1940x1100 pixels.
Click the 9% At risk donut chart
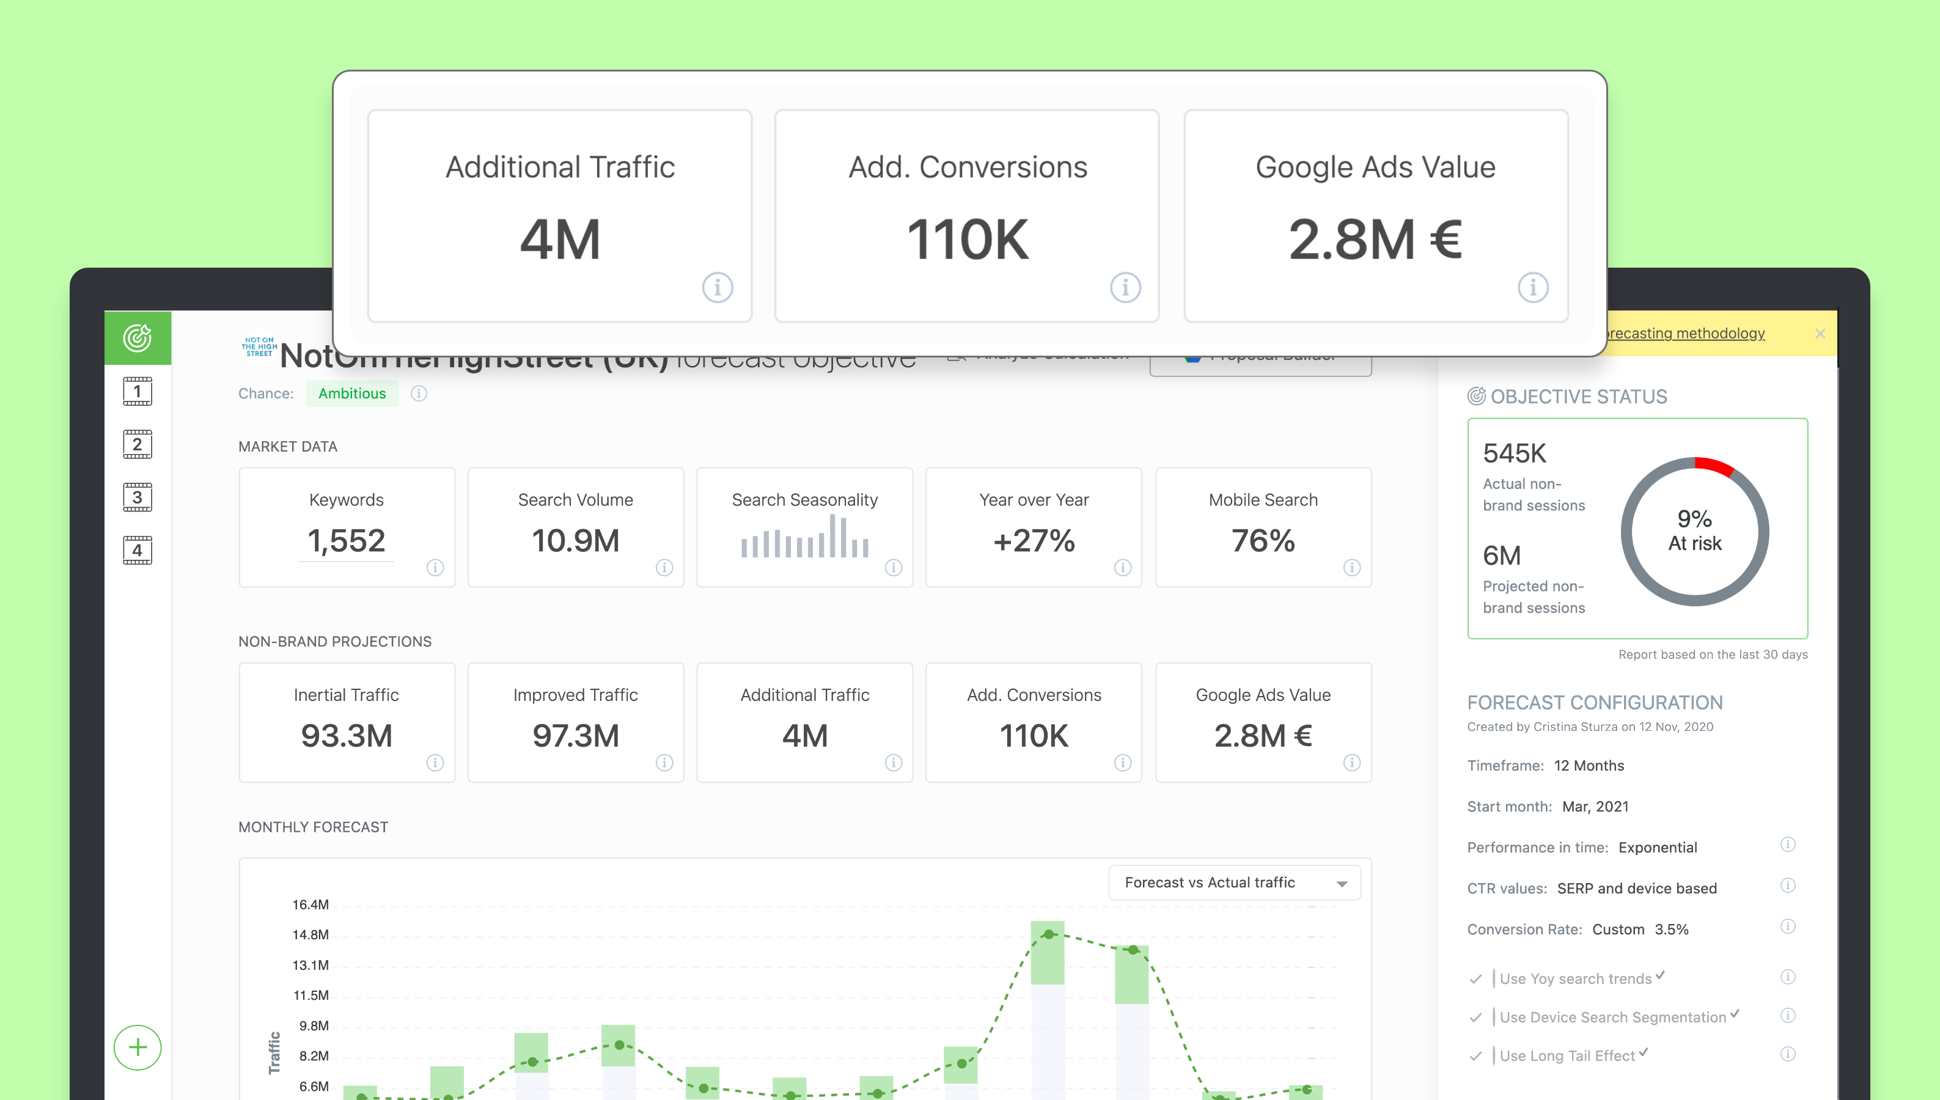(1694, 531)
